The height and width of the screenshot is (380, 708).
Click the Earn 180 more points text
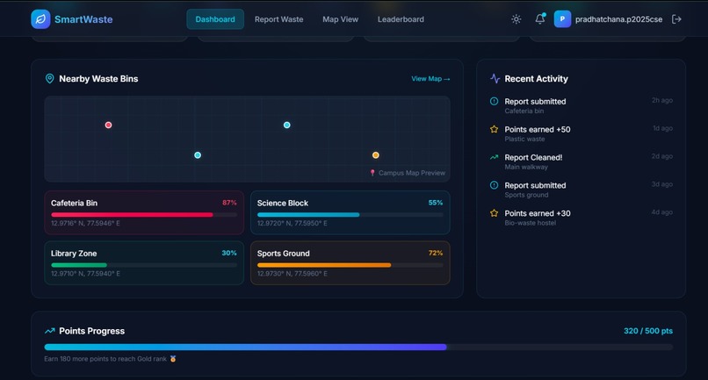pos(105,359)
